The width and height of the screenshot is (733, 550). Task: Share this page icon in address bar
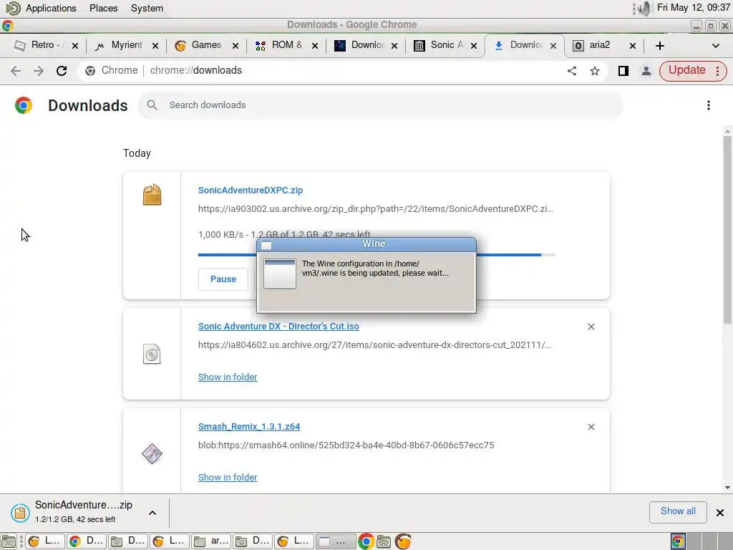click(572, 71)
